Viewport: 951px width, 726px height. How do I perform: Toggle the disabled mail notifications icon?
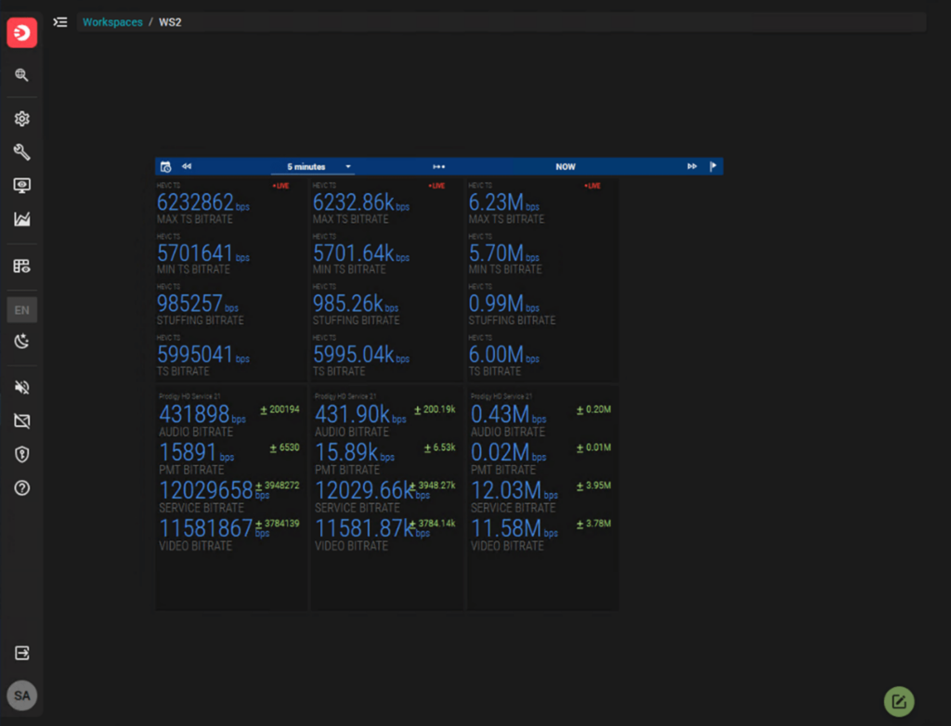click(22, 421)
